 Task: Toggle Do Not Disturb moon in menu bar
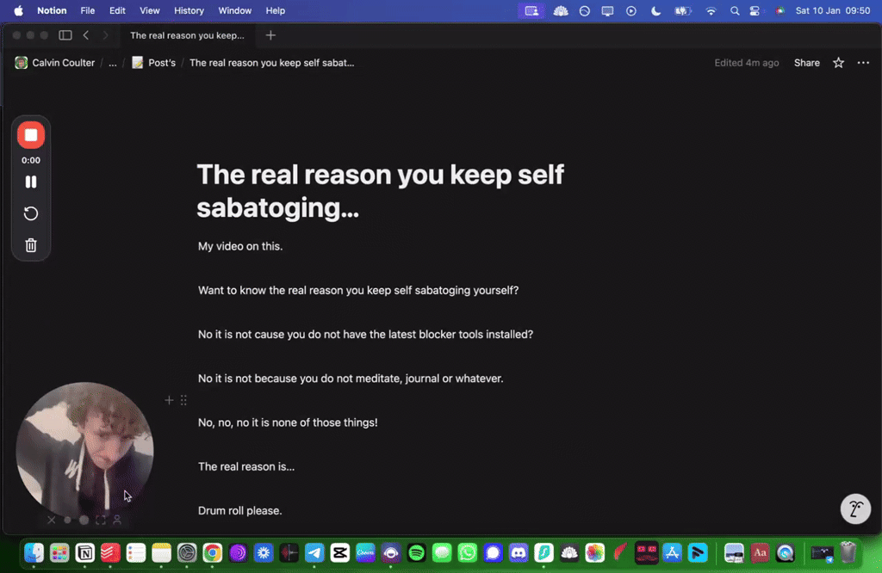click(x=655, y=10)
